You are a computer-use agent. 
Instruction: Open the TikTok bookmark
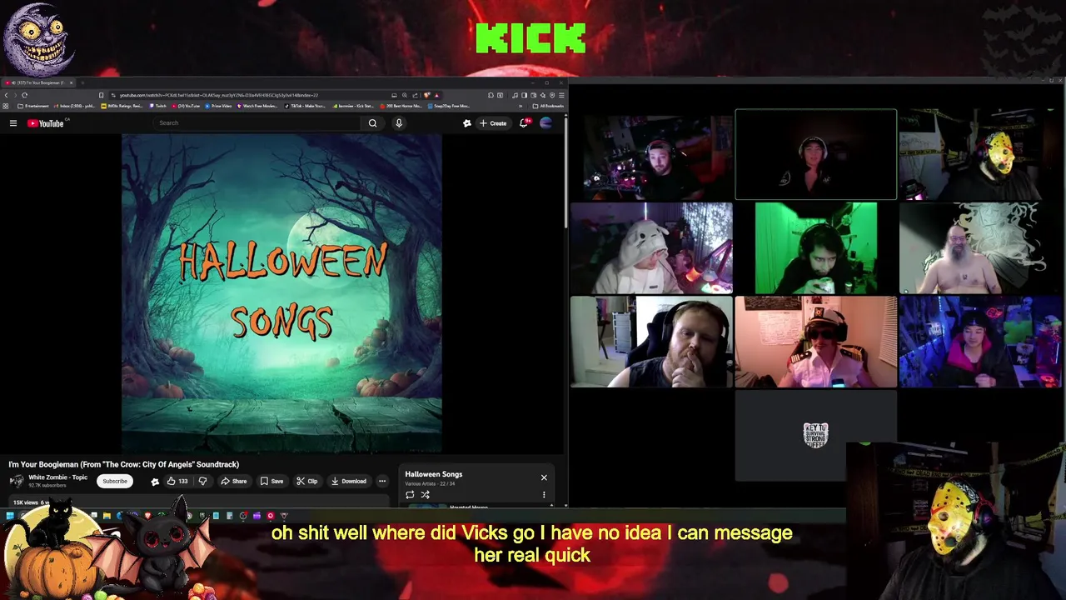tap(305, 106)
